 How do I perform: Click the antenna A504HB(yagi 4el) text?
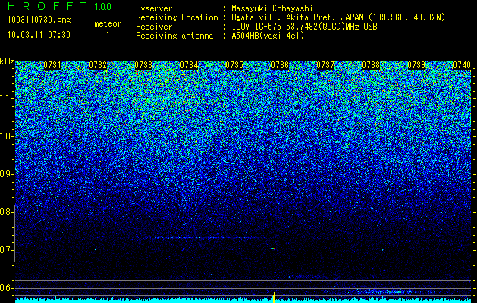268,36
